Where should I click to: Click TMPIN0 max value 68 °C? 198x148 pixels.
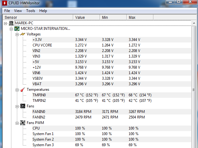pyautogui.click(x=140, y=95)
